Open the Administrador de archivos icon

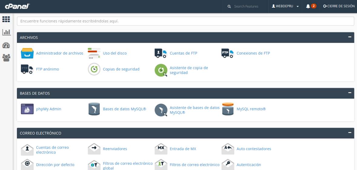(27, 53)
